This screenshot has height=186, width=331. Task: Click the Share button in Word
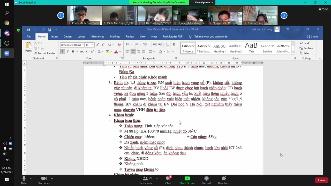(x=312, y=37)
